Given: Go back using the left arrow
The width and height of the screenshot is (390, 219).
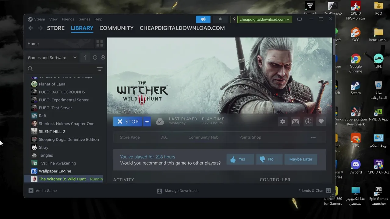Looking at the screenshot, I should coord(31,28).
